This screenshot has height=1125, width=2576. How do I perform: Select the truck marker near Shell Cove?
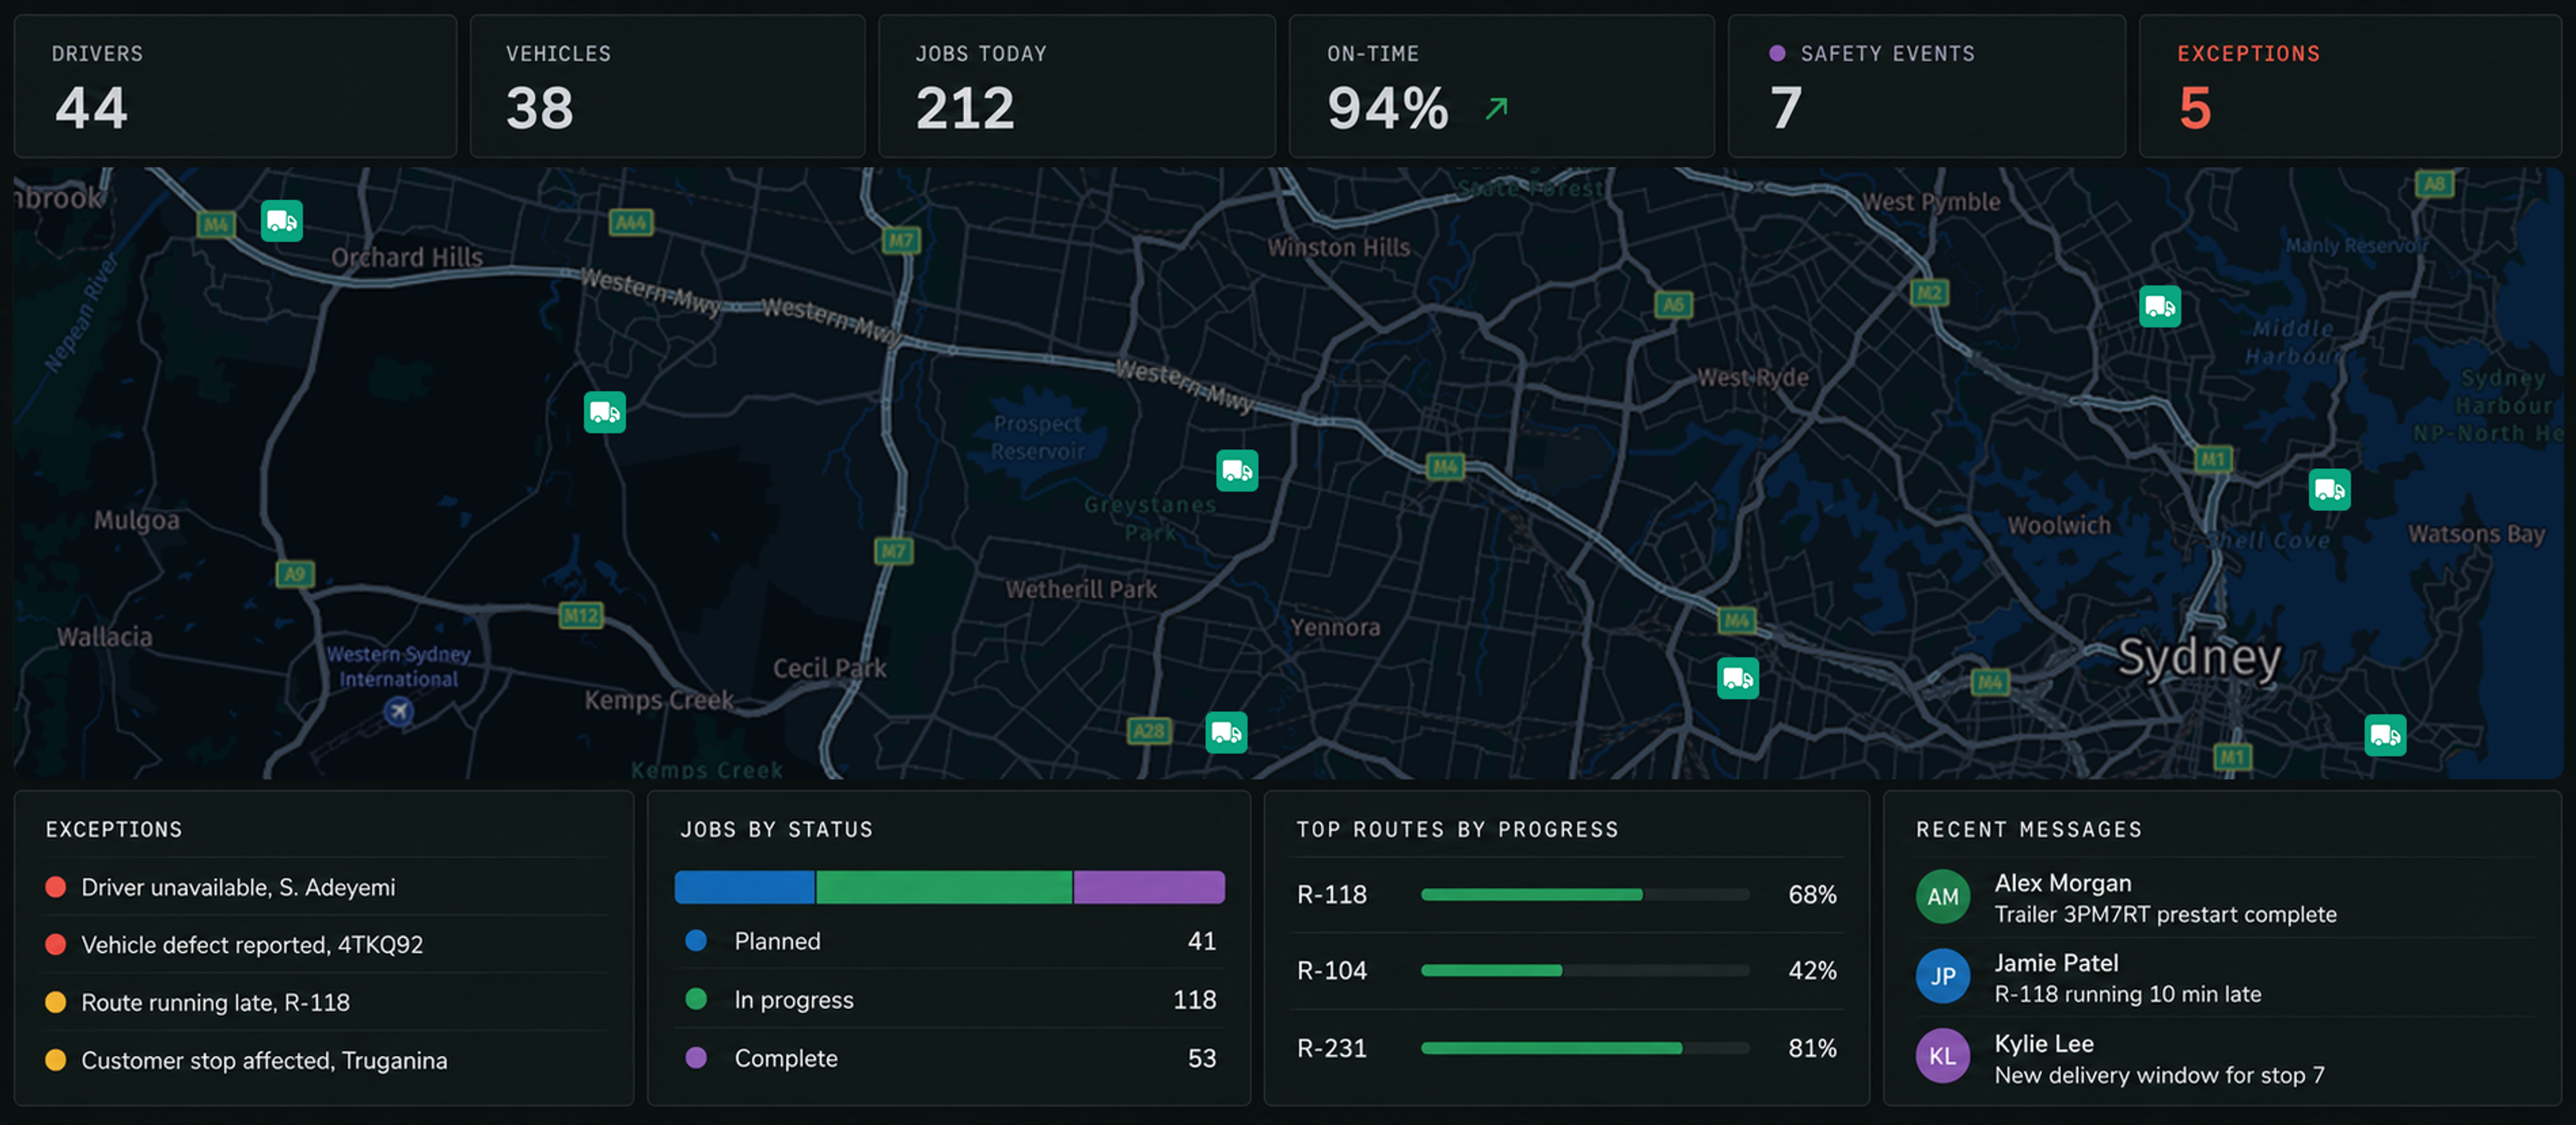coord(2330,489)
